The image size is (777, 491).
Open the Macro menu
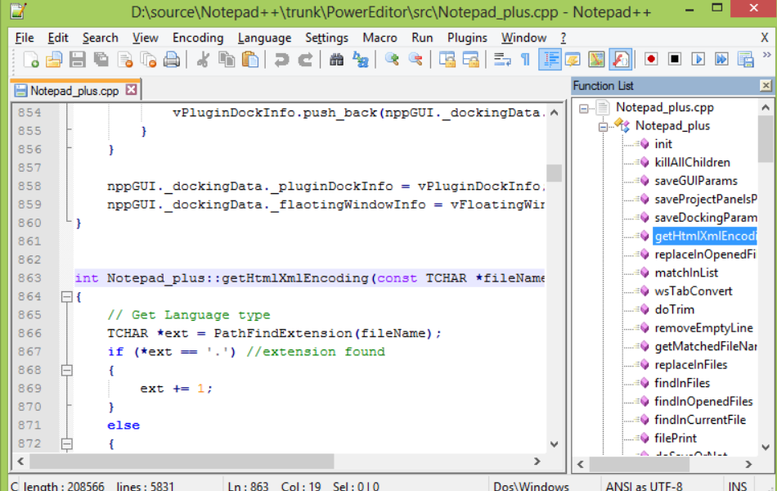(x=380, y=38)
